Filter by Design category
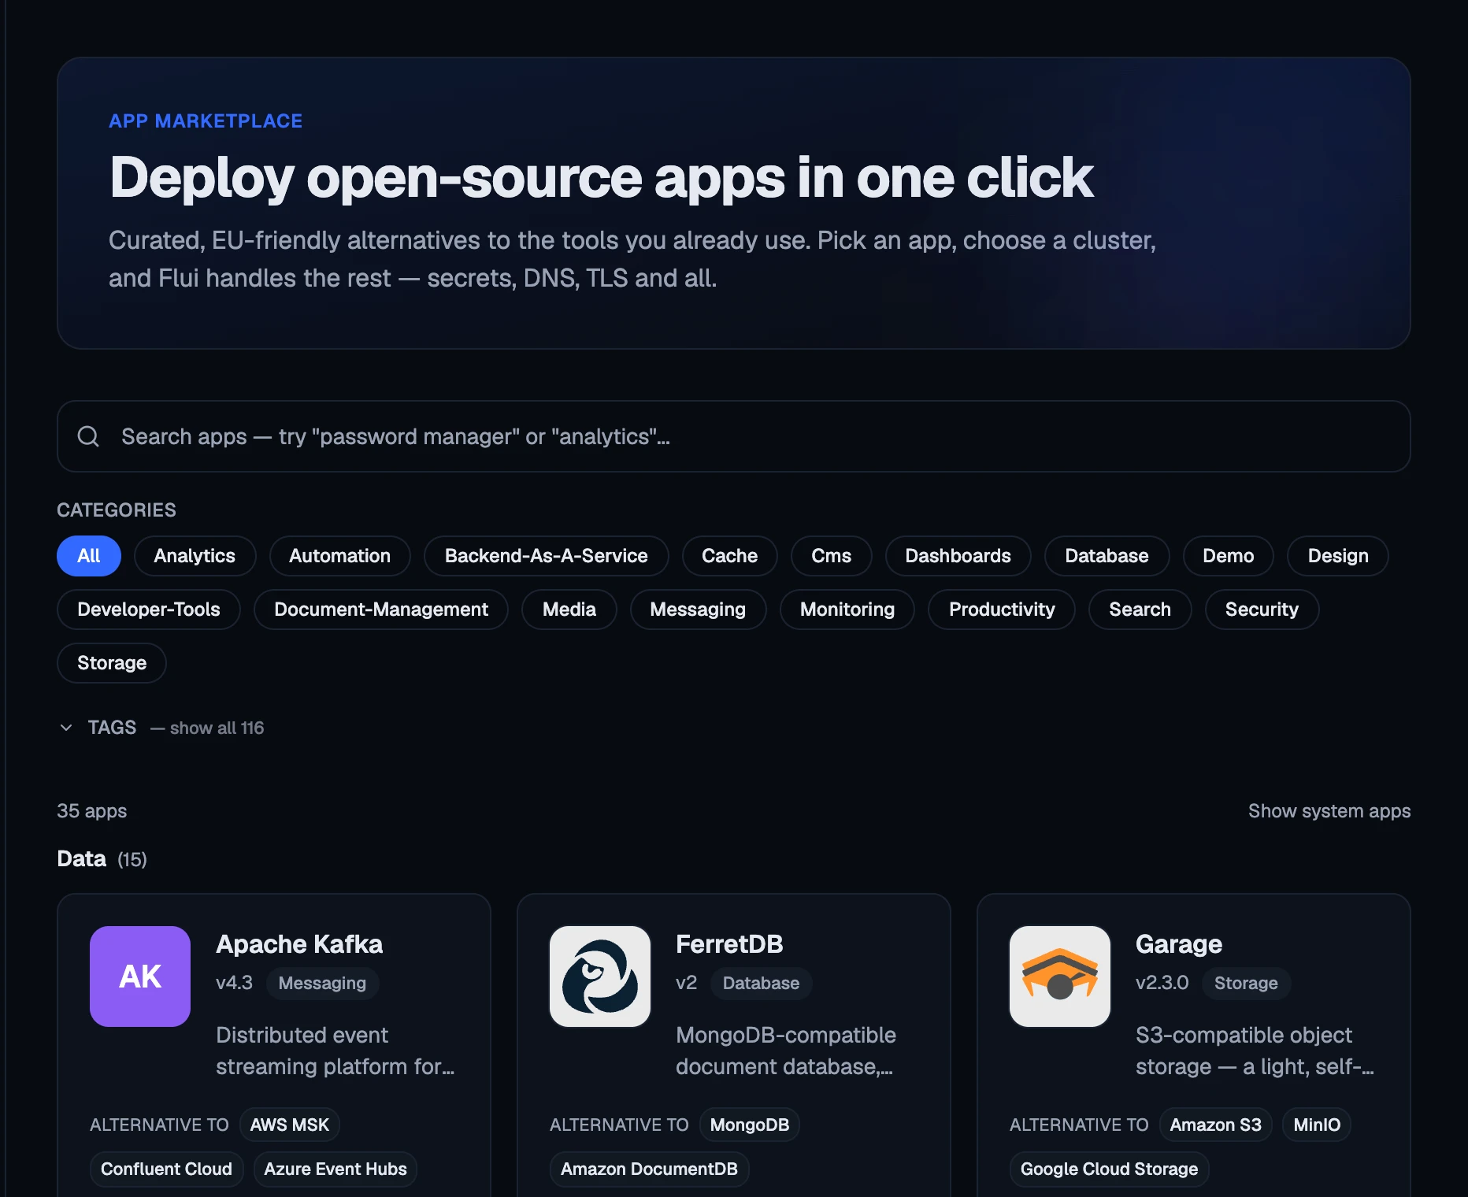 click(x=1337, y=556)
